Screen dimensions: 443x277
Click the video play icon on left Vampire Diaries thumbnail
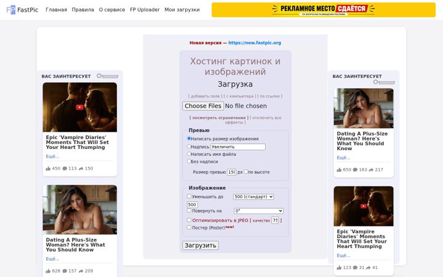pyautogui.click(x=79, y=107)
